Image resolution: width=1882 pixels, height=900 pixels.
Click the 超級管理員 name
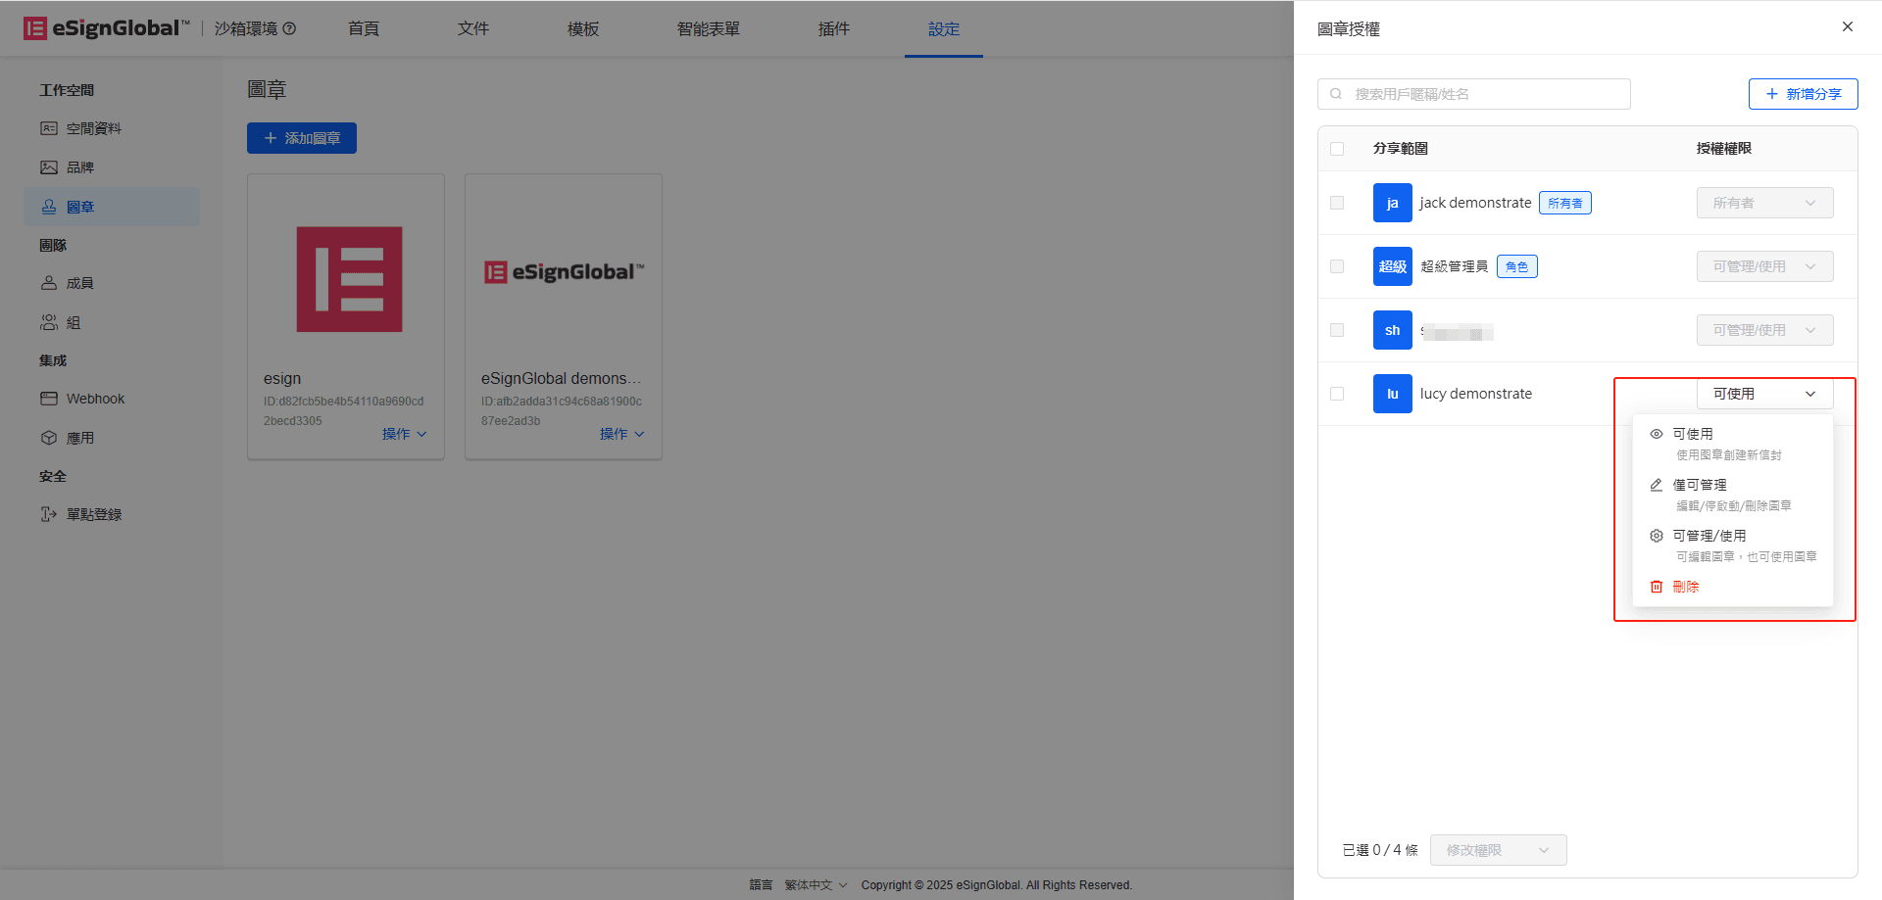point(1454,266)
